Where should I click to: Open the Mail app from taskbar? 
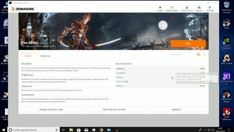86,130
